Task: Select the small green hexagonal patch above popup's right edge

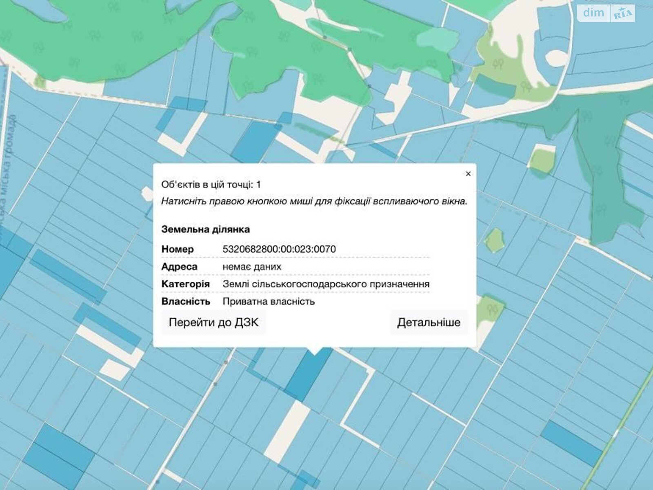Action: tap(494, 240)
